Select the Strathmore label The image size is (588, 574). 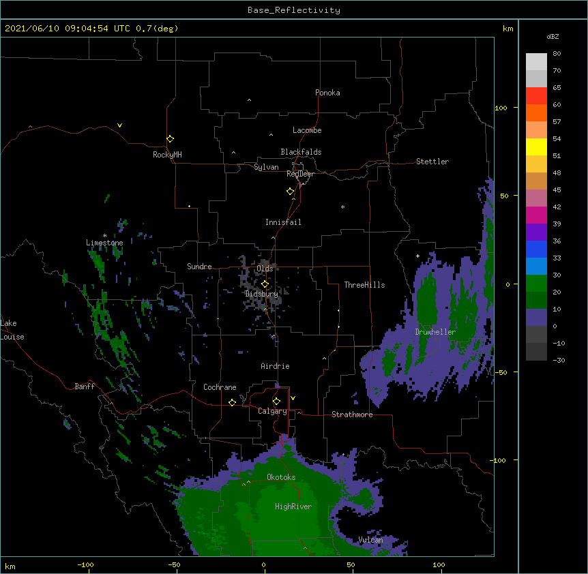point(352,414)
